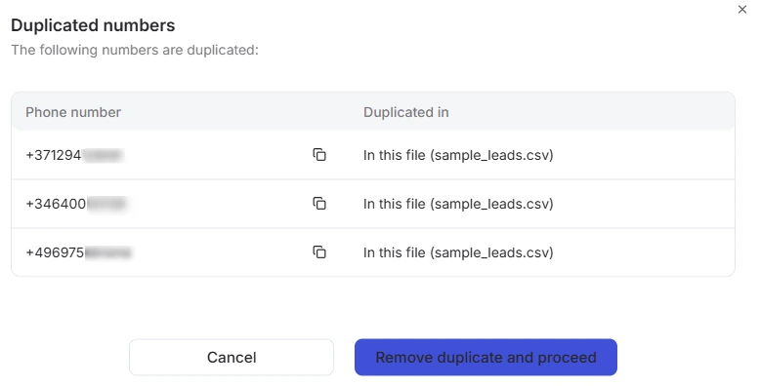Click the blurred digits after +371294
The image size is (760, 386).
point(103,155)
